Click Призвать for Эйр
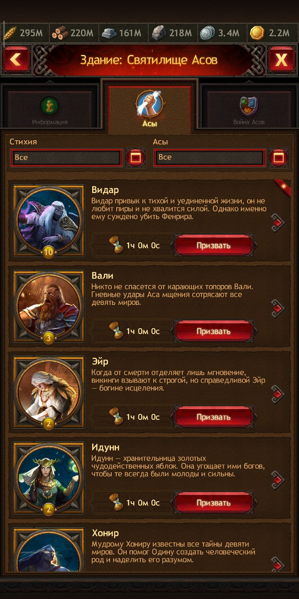Viewport: 299px width, 599px height. point(213,417)
